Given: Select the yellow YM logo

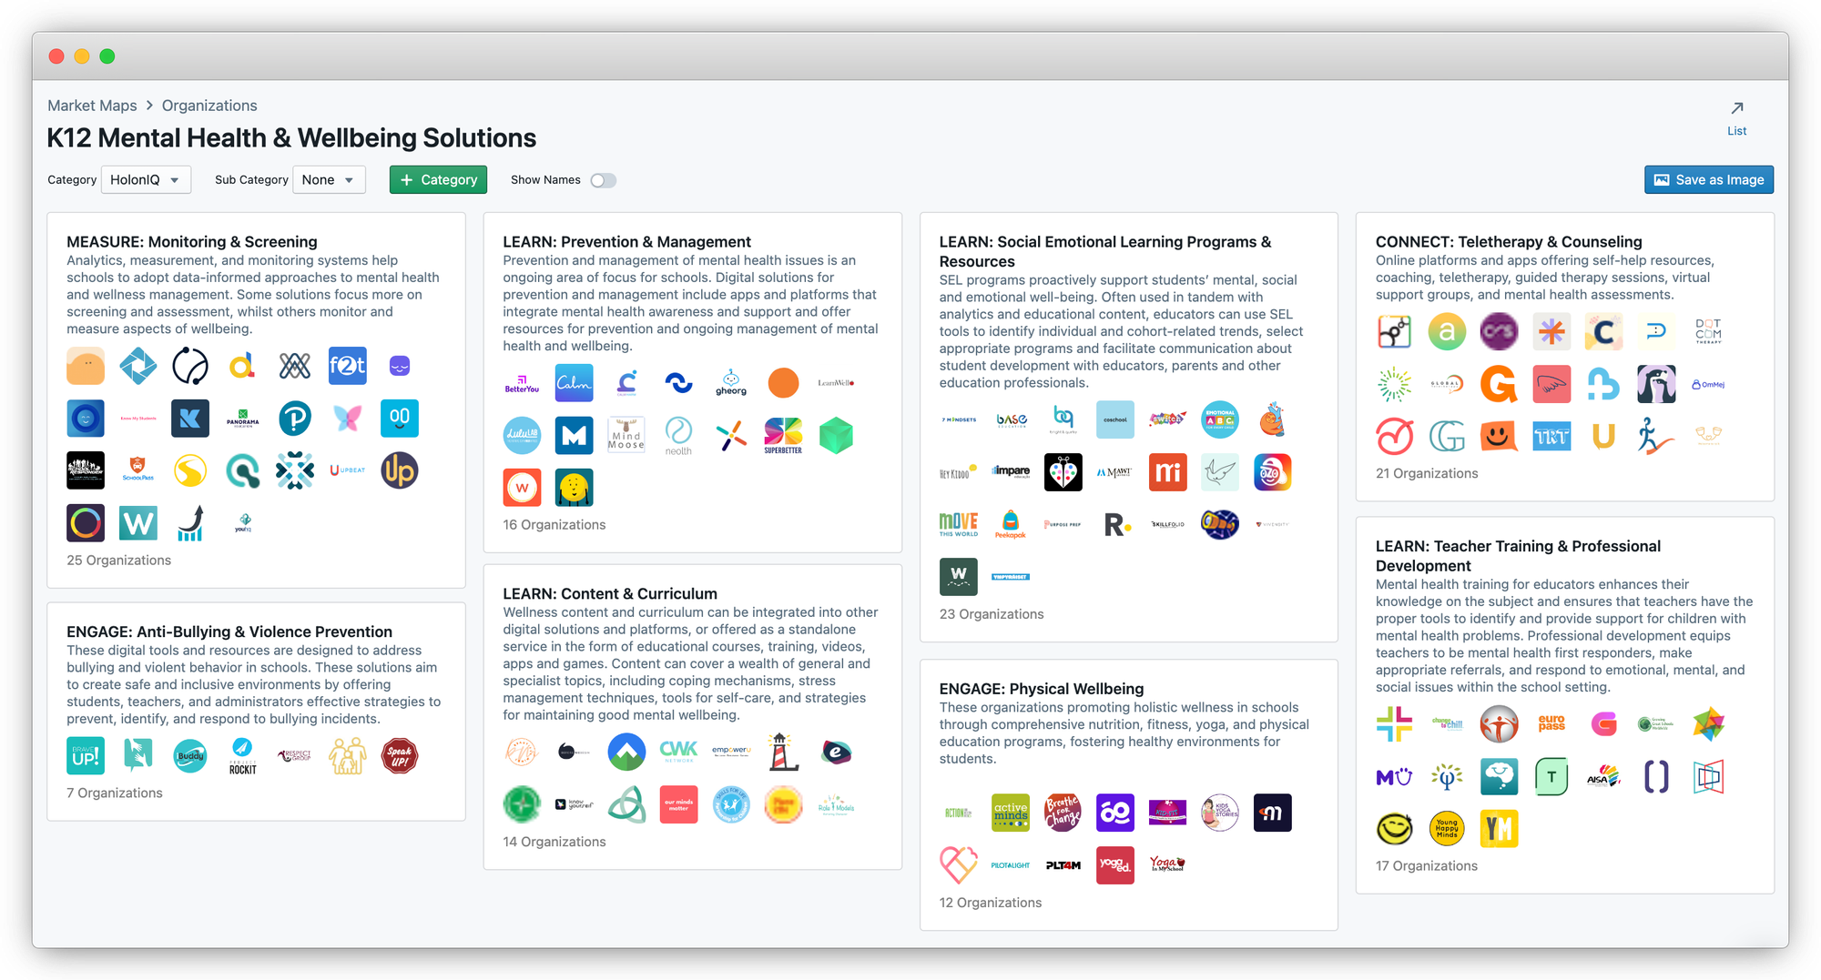Looking at the screenshot, I should click(x=1499, y=829).
